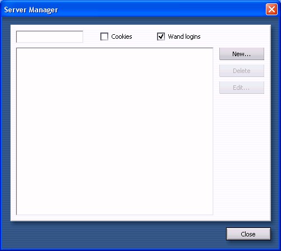Show cookies by ticking the Cookies box

click(104, 36)
